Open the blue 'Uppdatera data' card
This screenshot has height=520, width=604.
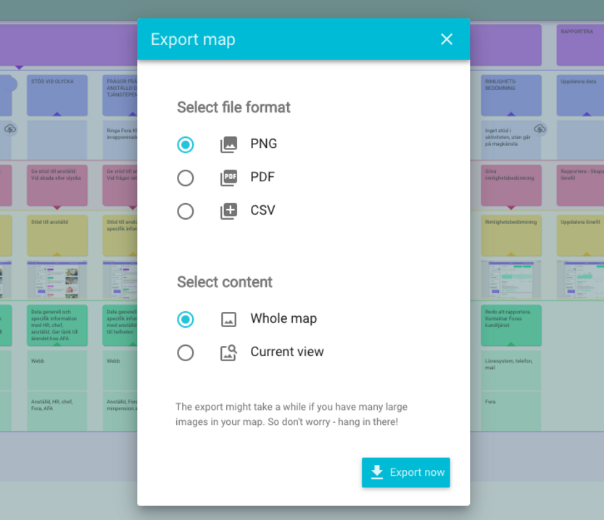[580, 94]
